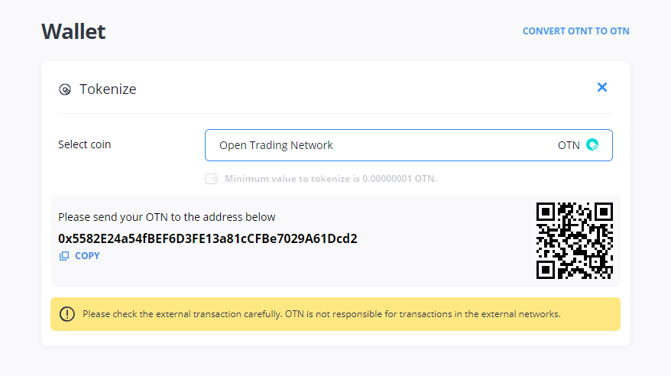Open the Select coin dropdown
The image size is (671, 376).
click(408, 145)
